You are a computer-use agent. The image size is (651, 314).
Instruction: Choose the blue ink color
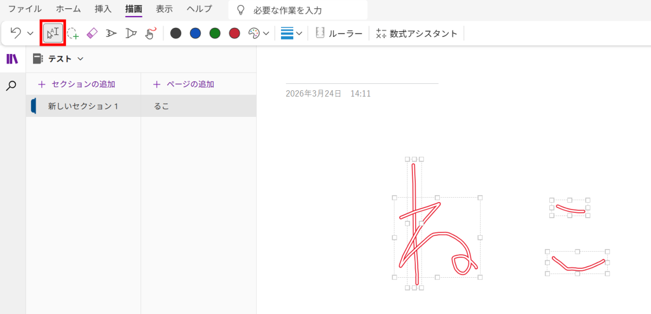pos(195,33)
